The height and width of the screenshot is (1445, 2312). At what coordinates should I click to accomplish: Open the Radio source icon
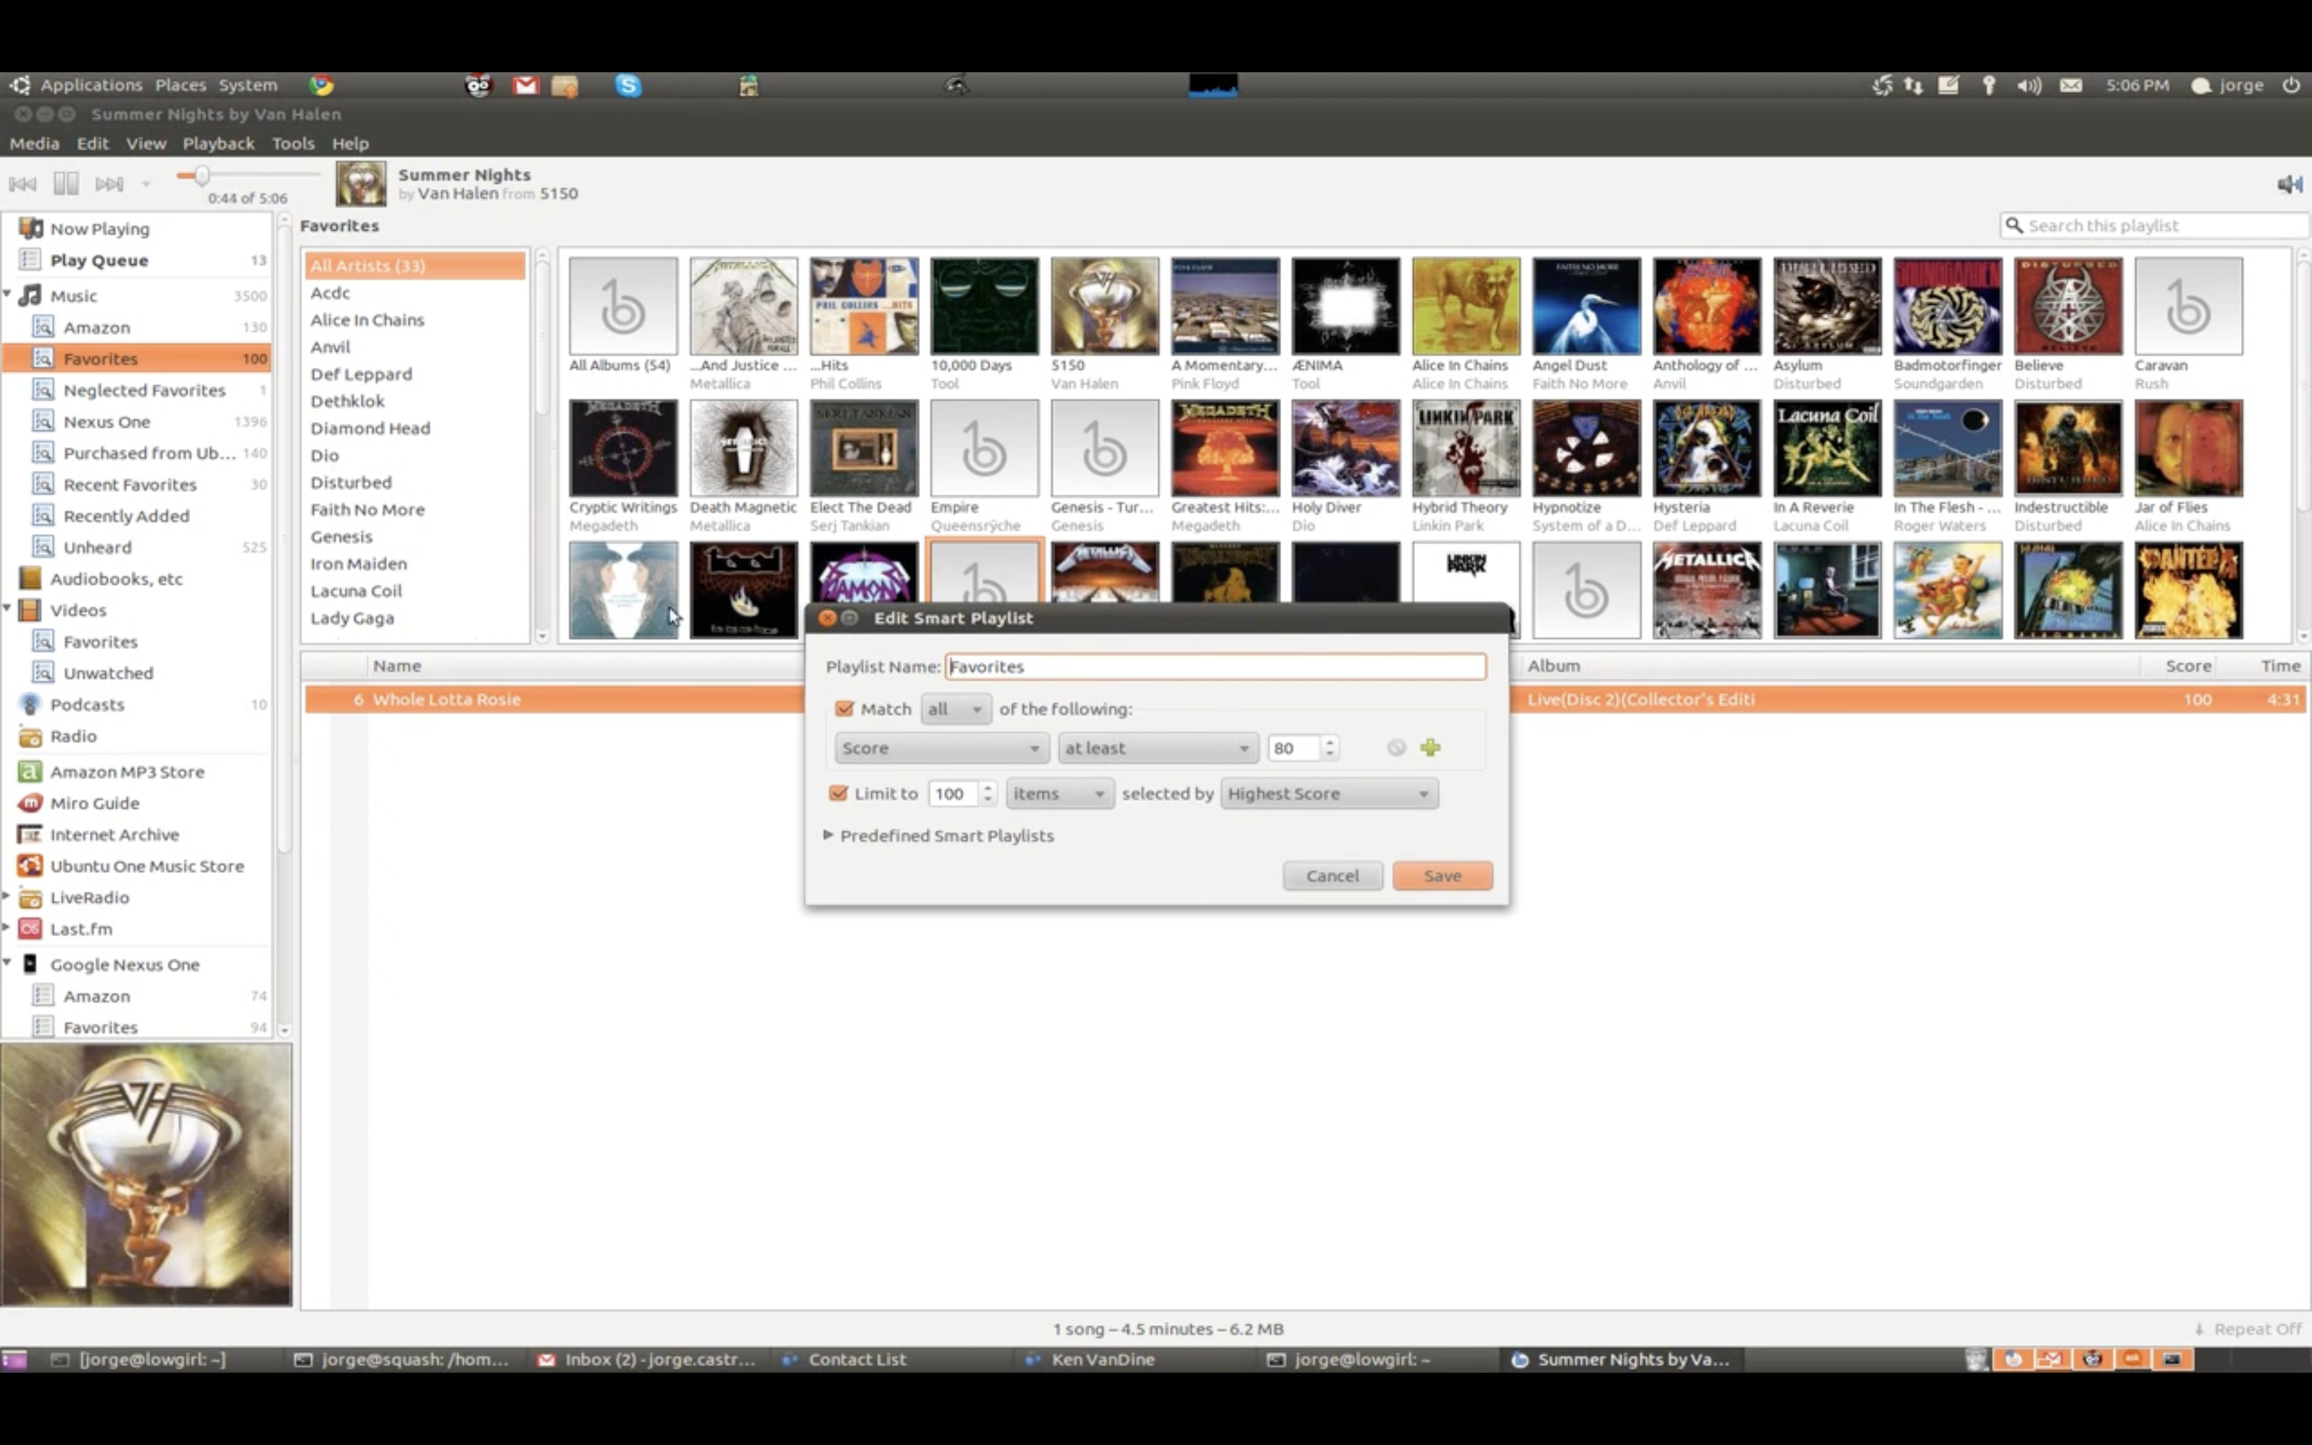pyautogui.click(x=31, y=736)
